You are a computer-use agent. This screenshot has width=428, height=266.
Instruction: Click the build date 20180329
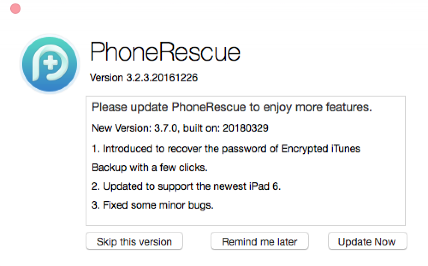(x=245, y=128)
